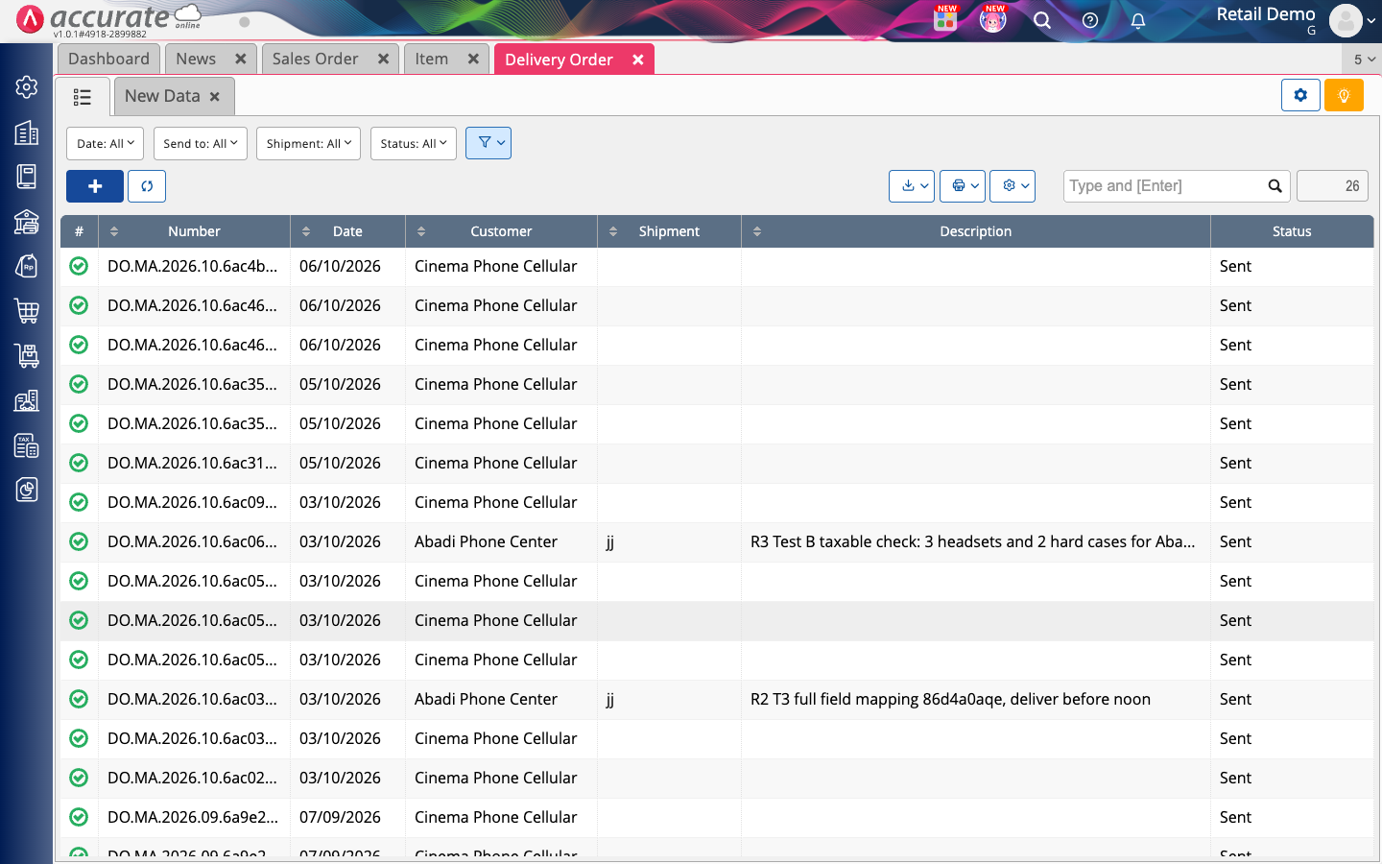Sort by Description column header

[975, 231]
